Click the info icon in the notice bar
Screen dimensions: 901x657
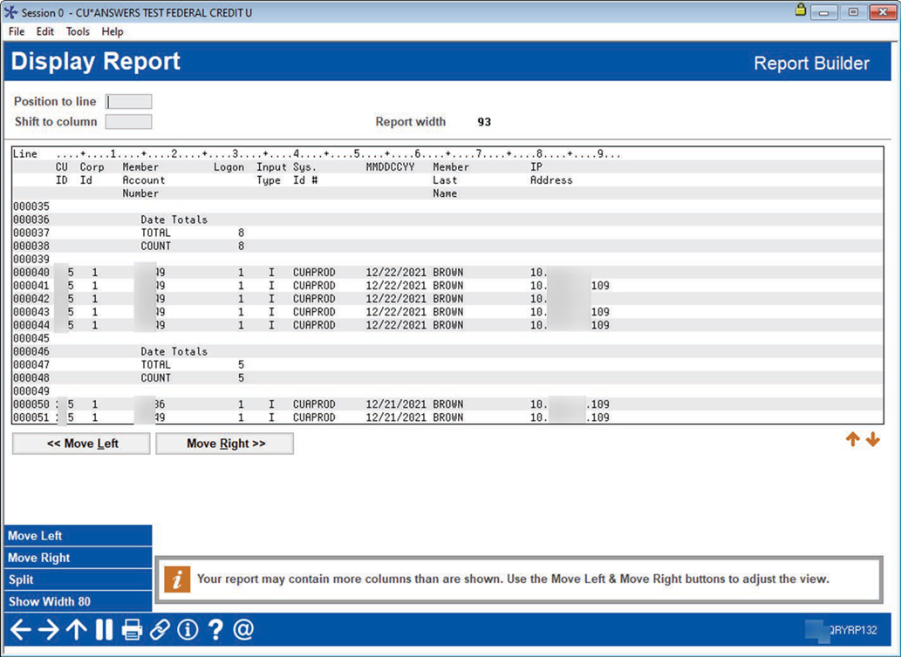[x=177, y=579]
